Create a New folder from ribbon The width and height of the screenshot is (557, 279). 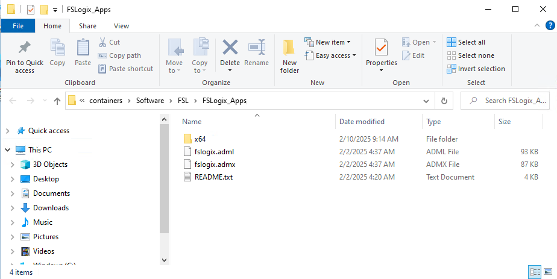[289, 55]
